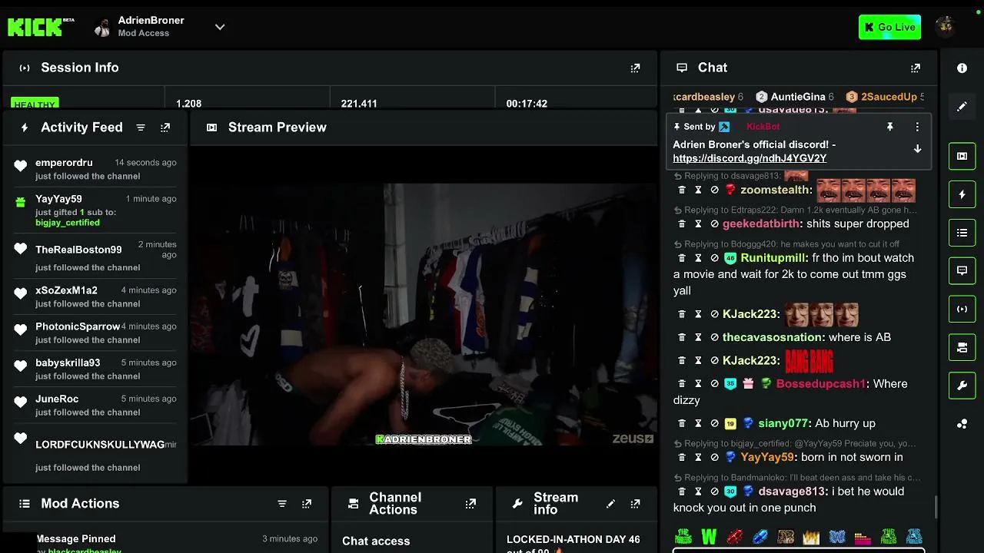984x553 pixels.
Task: Toggle the Stream Info wrench panel in the sidebar
Action: (962, 386)
